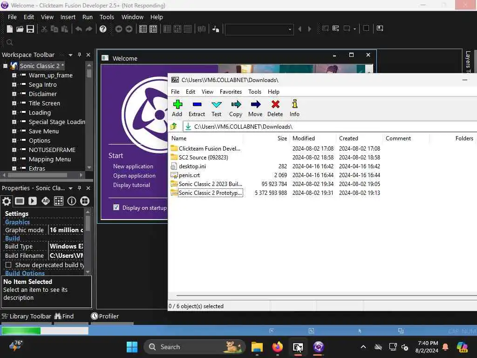Viewport: 477px width, 358px height.
Task: Toggle Display on startup checkbox
Action: pyautogui.click(x=116, y=207)
